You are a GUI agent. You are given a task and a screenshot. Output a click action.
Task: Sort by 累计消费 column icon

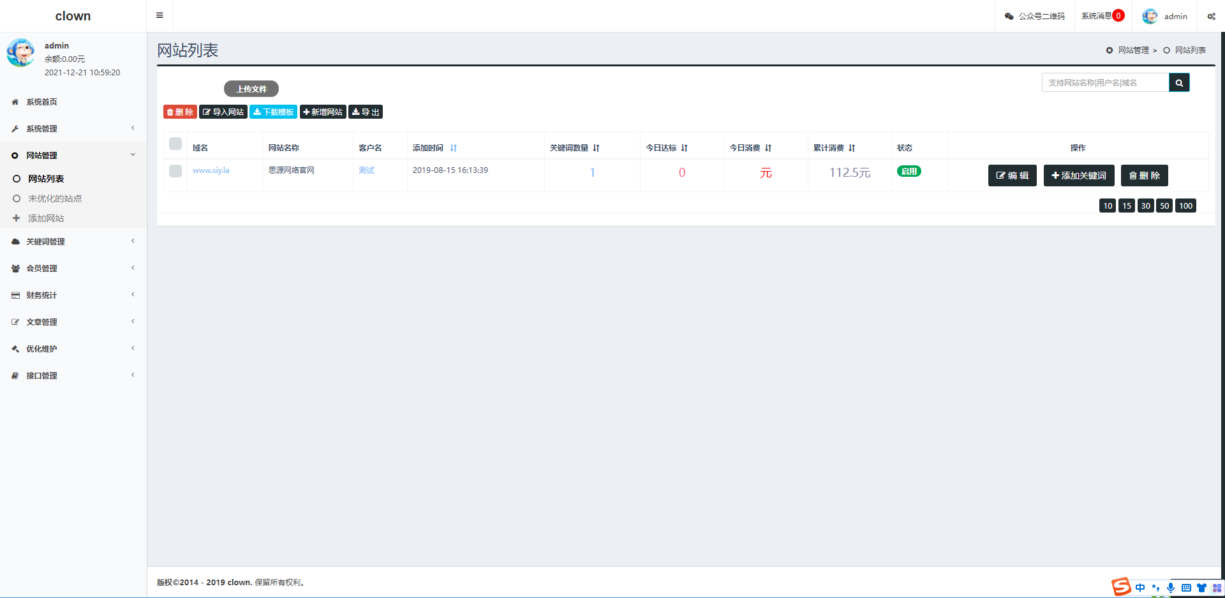point(852,148)
